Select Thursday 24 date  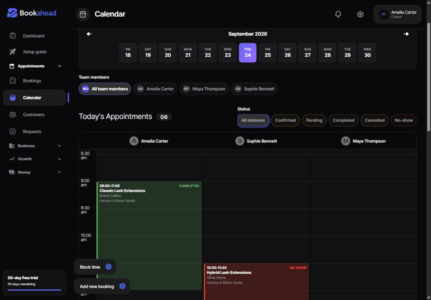[x=248, y=53]
